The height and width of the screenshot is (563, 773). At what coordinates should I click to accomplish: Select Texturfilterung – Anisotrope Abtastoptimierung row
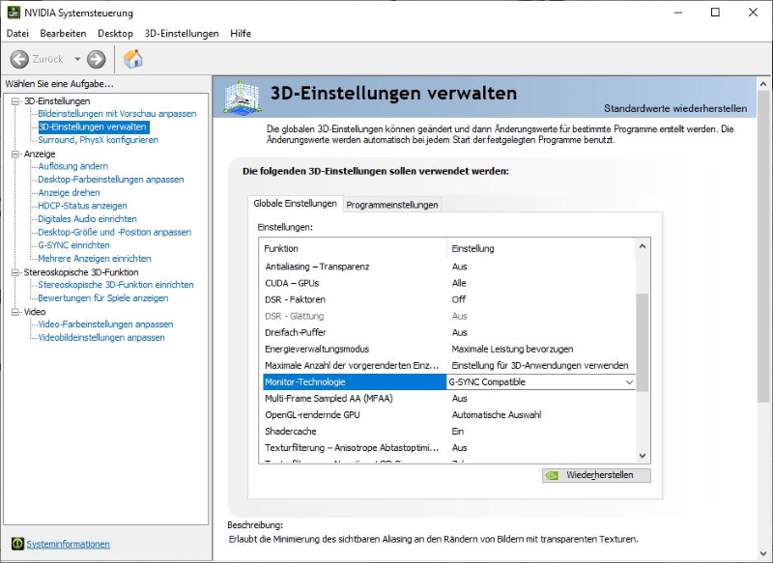coord(449,448)
